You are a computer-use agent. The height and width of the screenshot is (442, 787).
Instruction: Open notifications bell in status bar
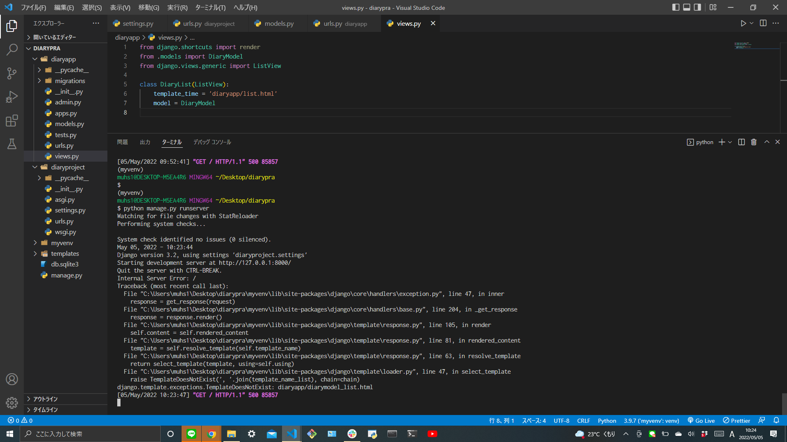(x=776, y=420)
